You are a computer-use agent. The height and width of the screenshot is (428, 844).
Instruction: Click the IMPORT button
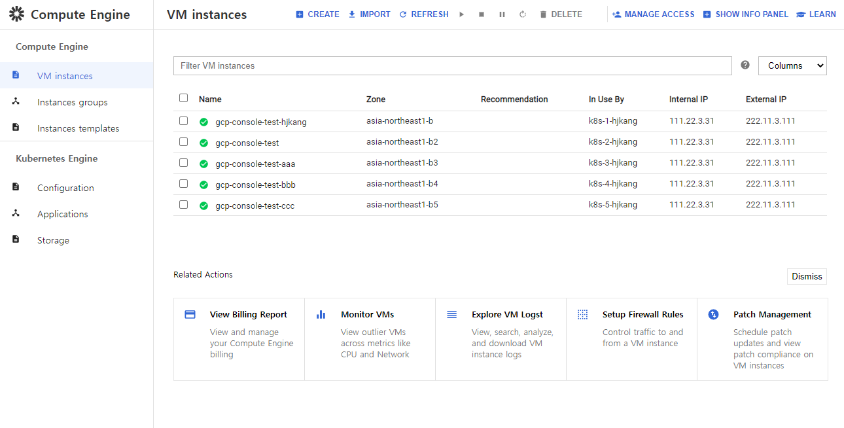(x=369, y=14)
